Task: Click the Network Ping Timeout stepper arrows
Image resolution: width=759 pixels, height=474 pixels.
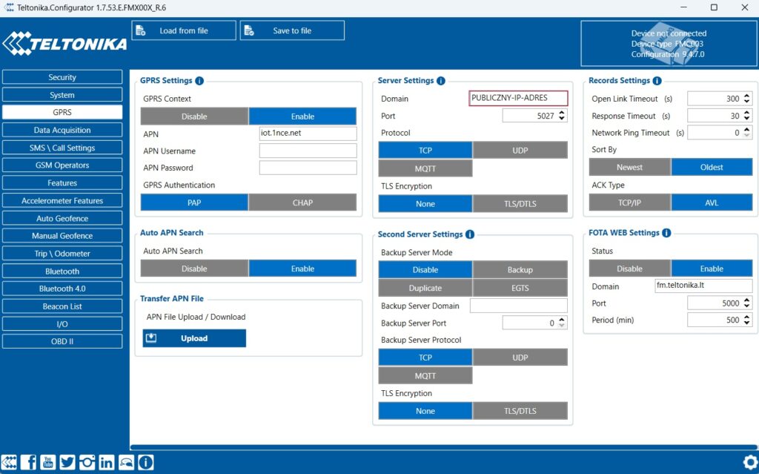Action: [747, 132]
